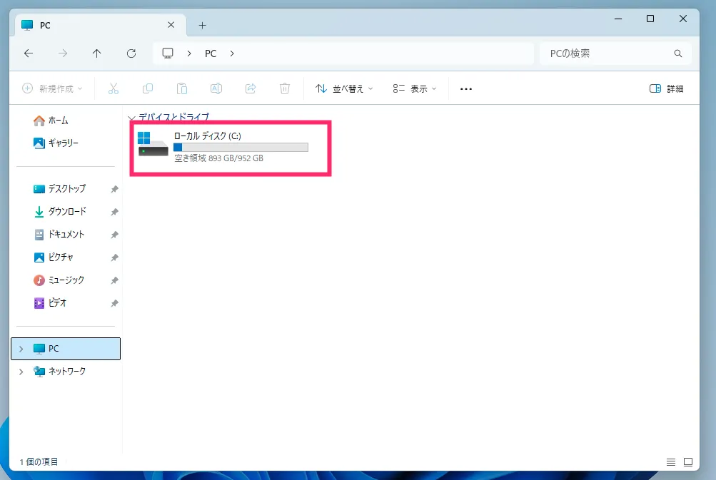The height and width of the screenshot is (480, 716).
Task: Select the ローカル ディスク (C:) drive icon
Action: click(153, 144)
